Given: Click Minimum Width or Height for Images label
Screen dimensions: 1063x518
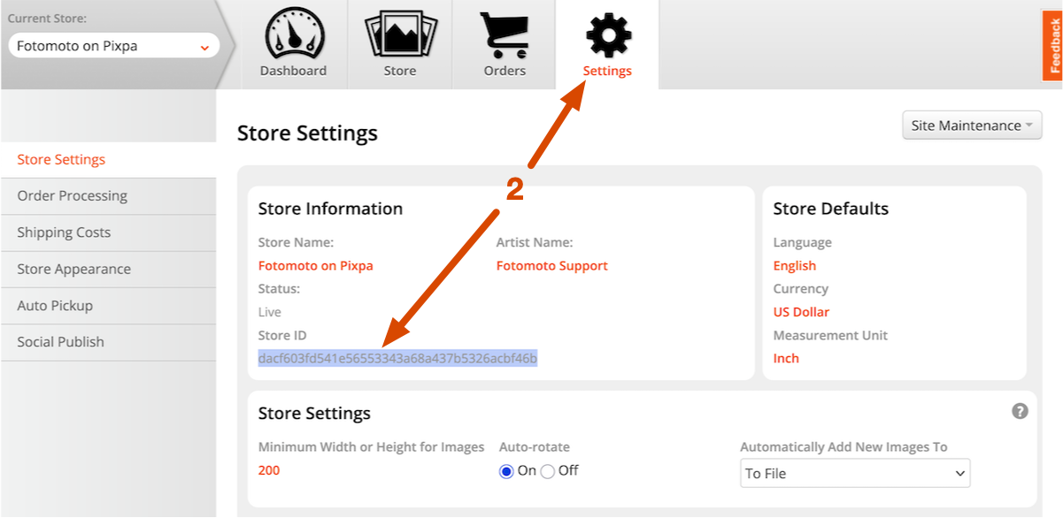Looking at the screenshot, I should click(x=372, y=446).
